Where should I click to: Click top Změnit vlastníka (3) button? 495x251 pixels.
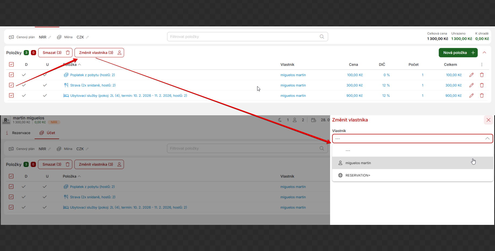pos(99,53)
